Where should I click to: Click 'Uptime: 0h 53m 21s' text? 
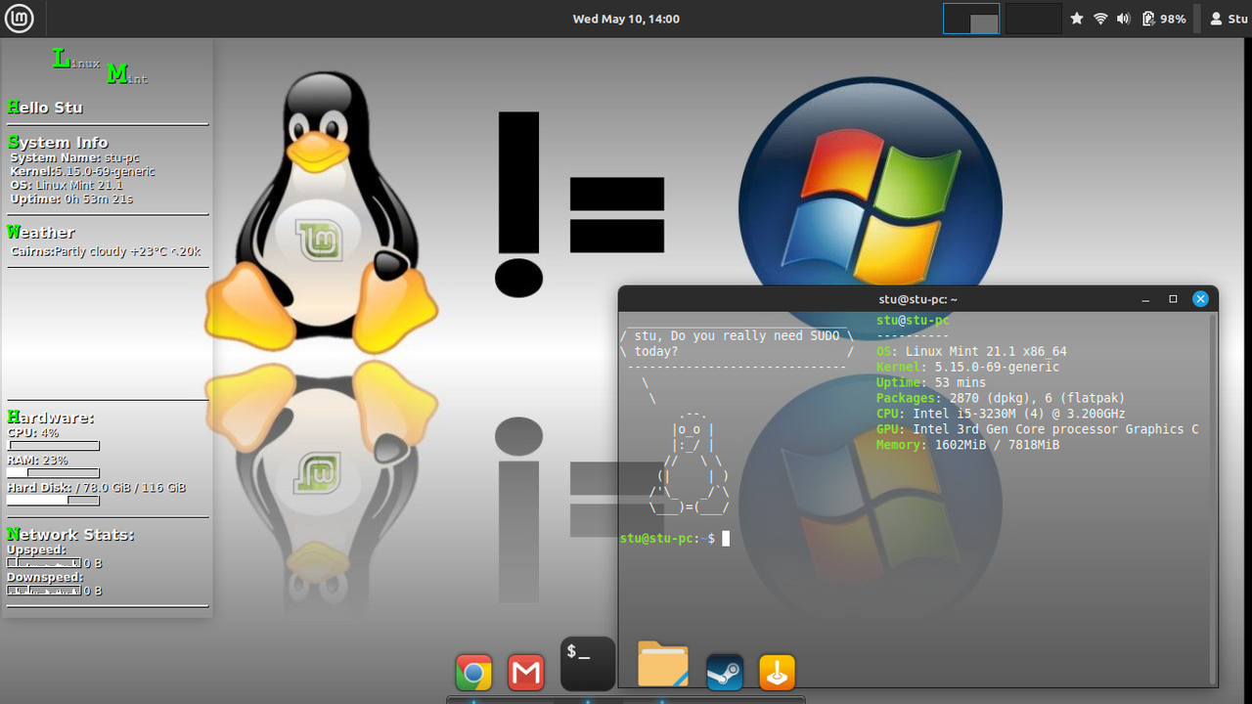click(71, 198)
